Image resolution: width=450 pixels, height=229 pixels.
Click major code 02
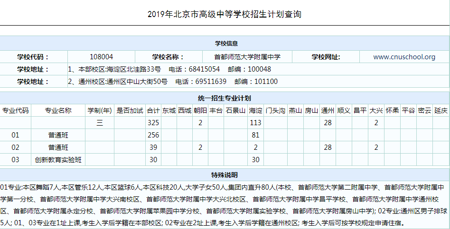16,147
